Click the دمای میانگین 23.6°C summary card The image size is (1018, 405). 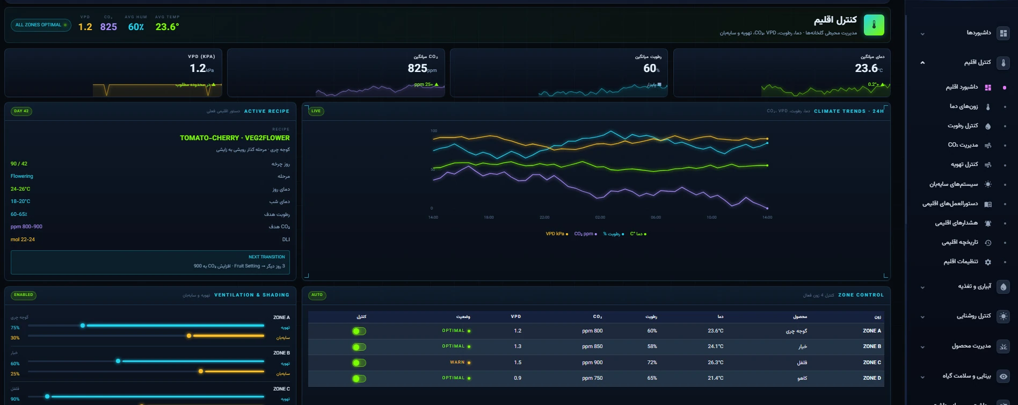pos(782,73)
